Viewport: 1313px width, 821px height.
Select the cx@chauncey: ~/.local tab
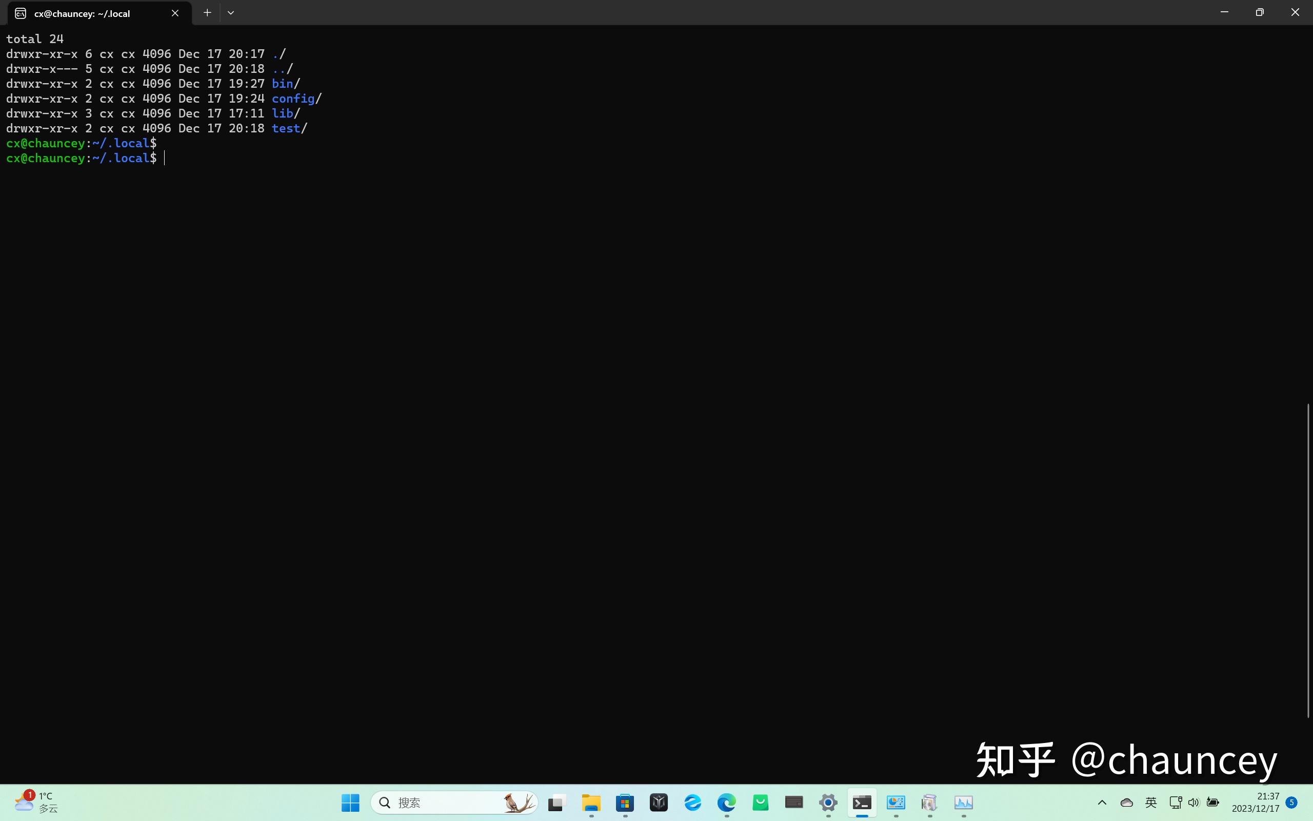point(83,13)
